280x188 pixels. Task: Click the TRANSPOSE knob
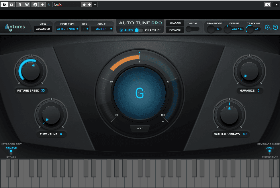click(211, 29)
